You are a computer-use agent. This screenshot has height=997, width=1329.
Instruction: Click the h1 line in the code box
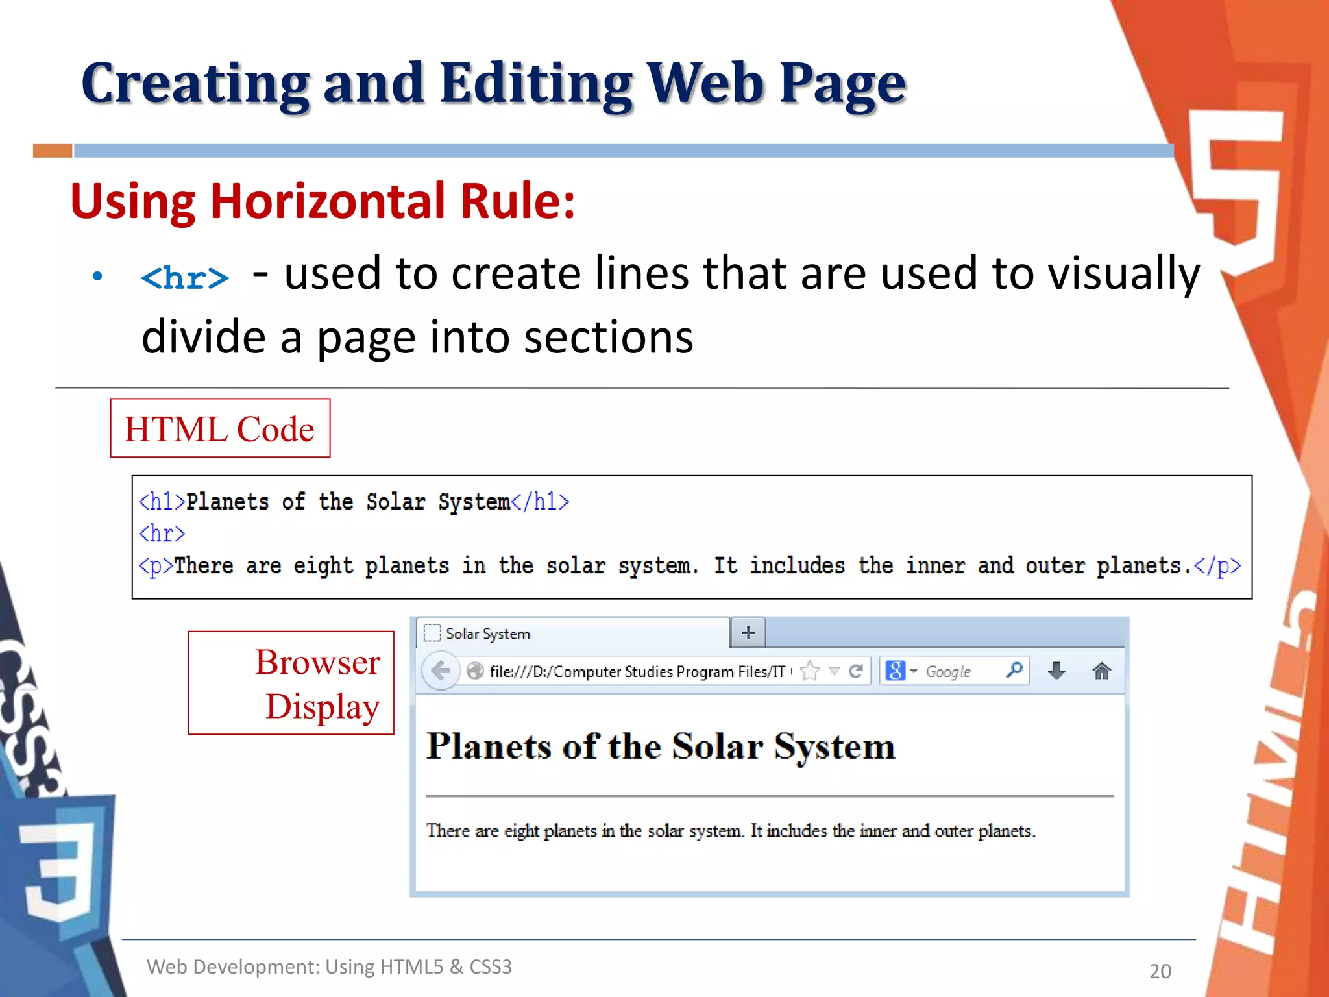coord(354,502)
